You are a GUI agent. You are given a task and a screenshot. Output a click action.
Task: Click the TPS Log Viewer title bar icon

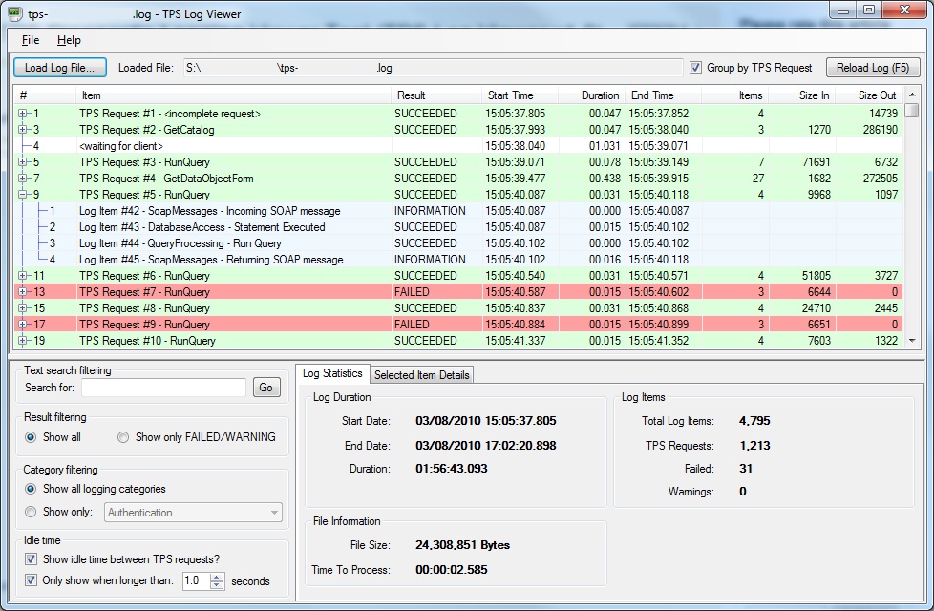click(x=15, y=13)
